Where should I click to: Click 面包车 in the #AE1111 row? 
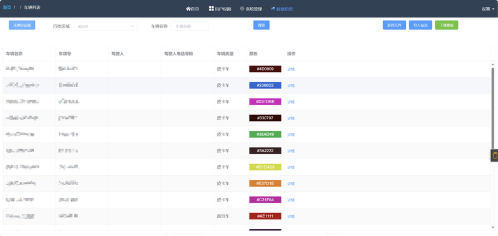[223, 216]
